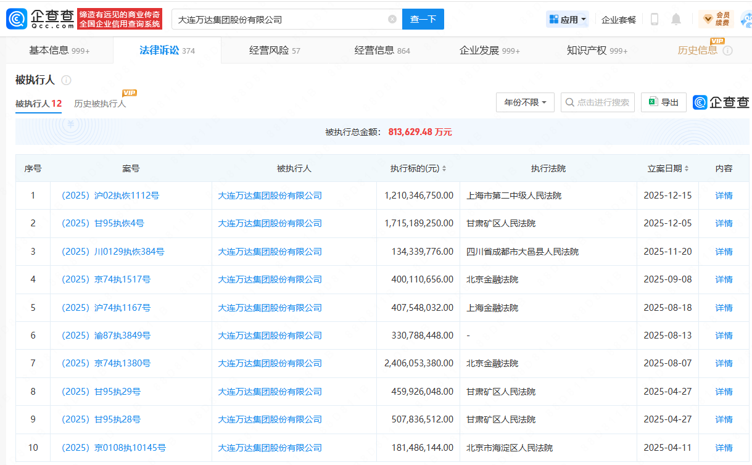The image size is (752, 465).
Task: Click the magnifier in 点击进行搜索 box
Action: tap(569, 102)
